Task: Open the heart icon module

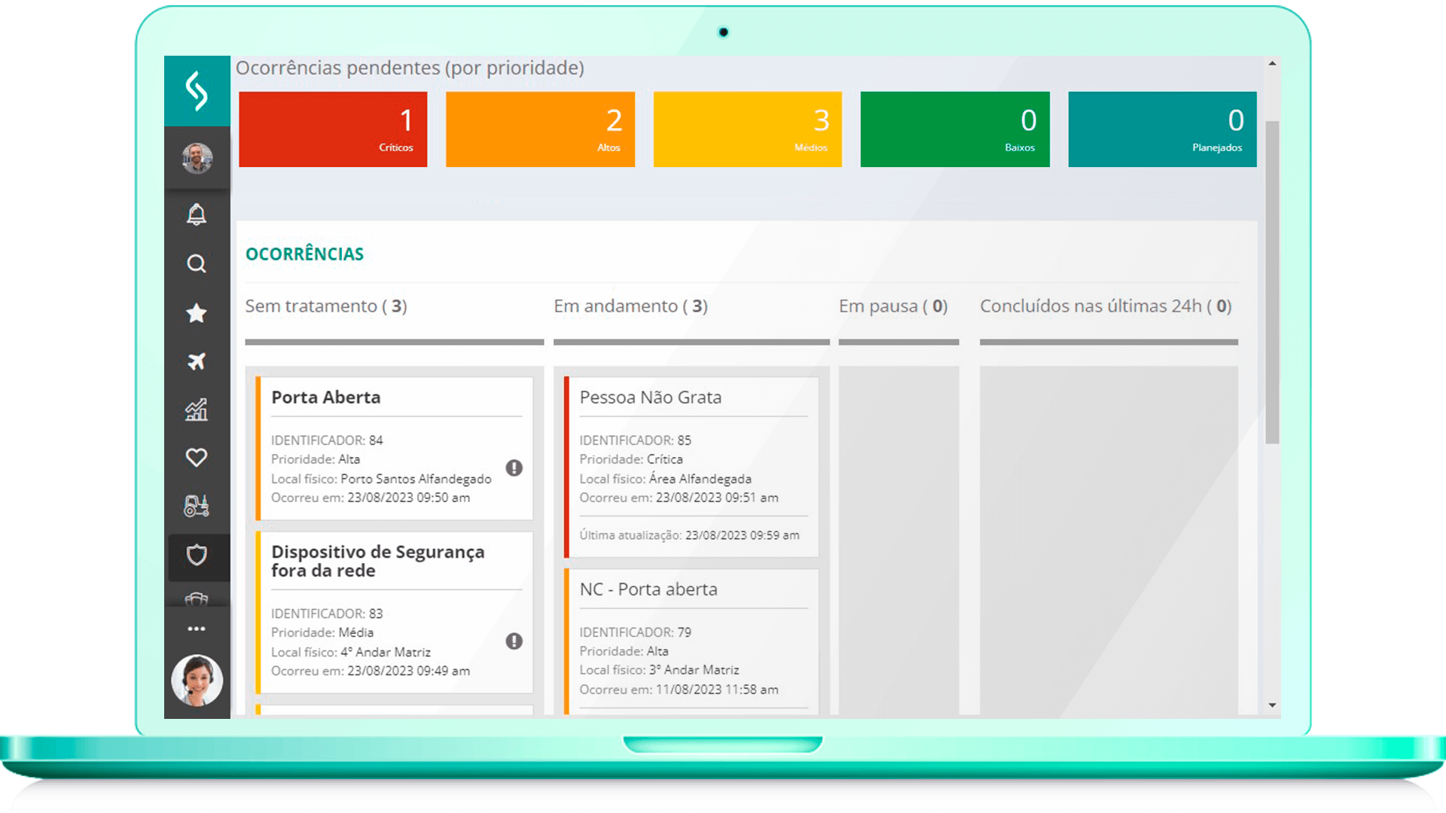Action: click(x=197, y=457)
